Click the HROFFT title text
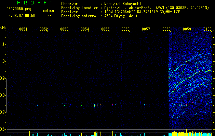 coord(35,3)
